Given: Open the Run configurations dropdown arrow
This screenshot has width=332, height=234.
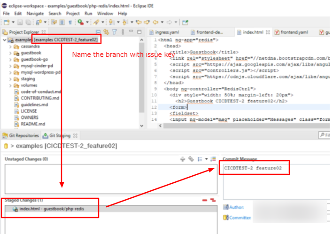Looking at the screenshot, I should 87,22.
